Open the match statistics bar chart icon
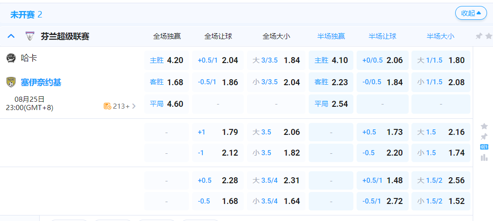493x221 pixels. (x=484, y=157)
